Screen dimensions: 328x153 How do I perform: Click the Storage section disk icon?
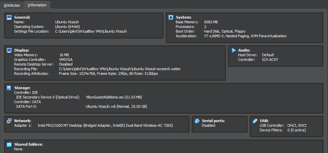coord(9,88)
